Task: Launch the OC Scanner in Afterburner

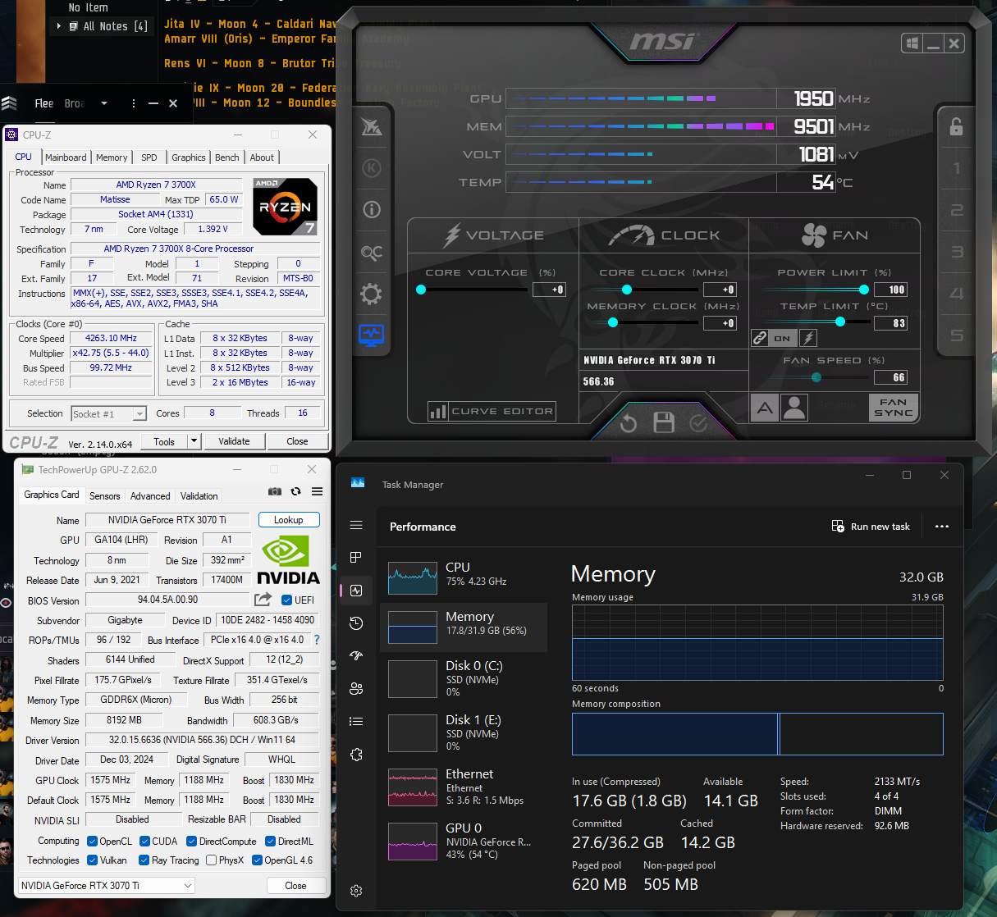Action: [372, 253]
